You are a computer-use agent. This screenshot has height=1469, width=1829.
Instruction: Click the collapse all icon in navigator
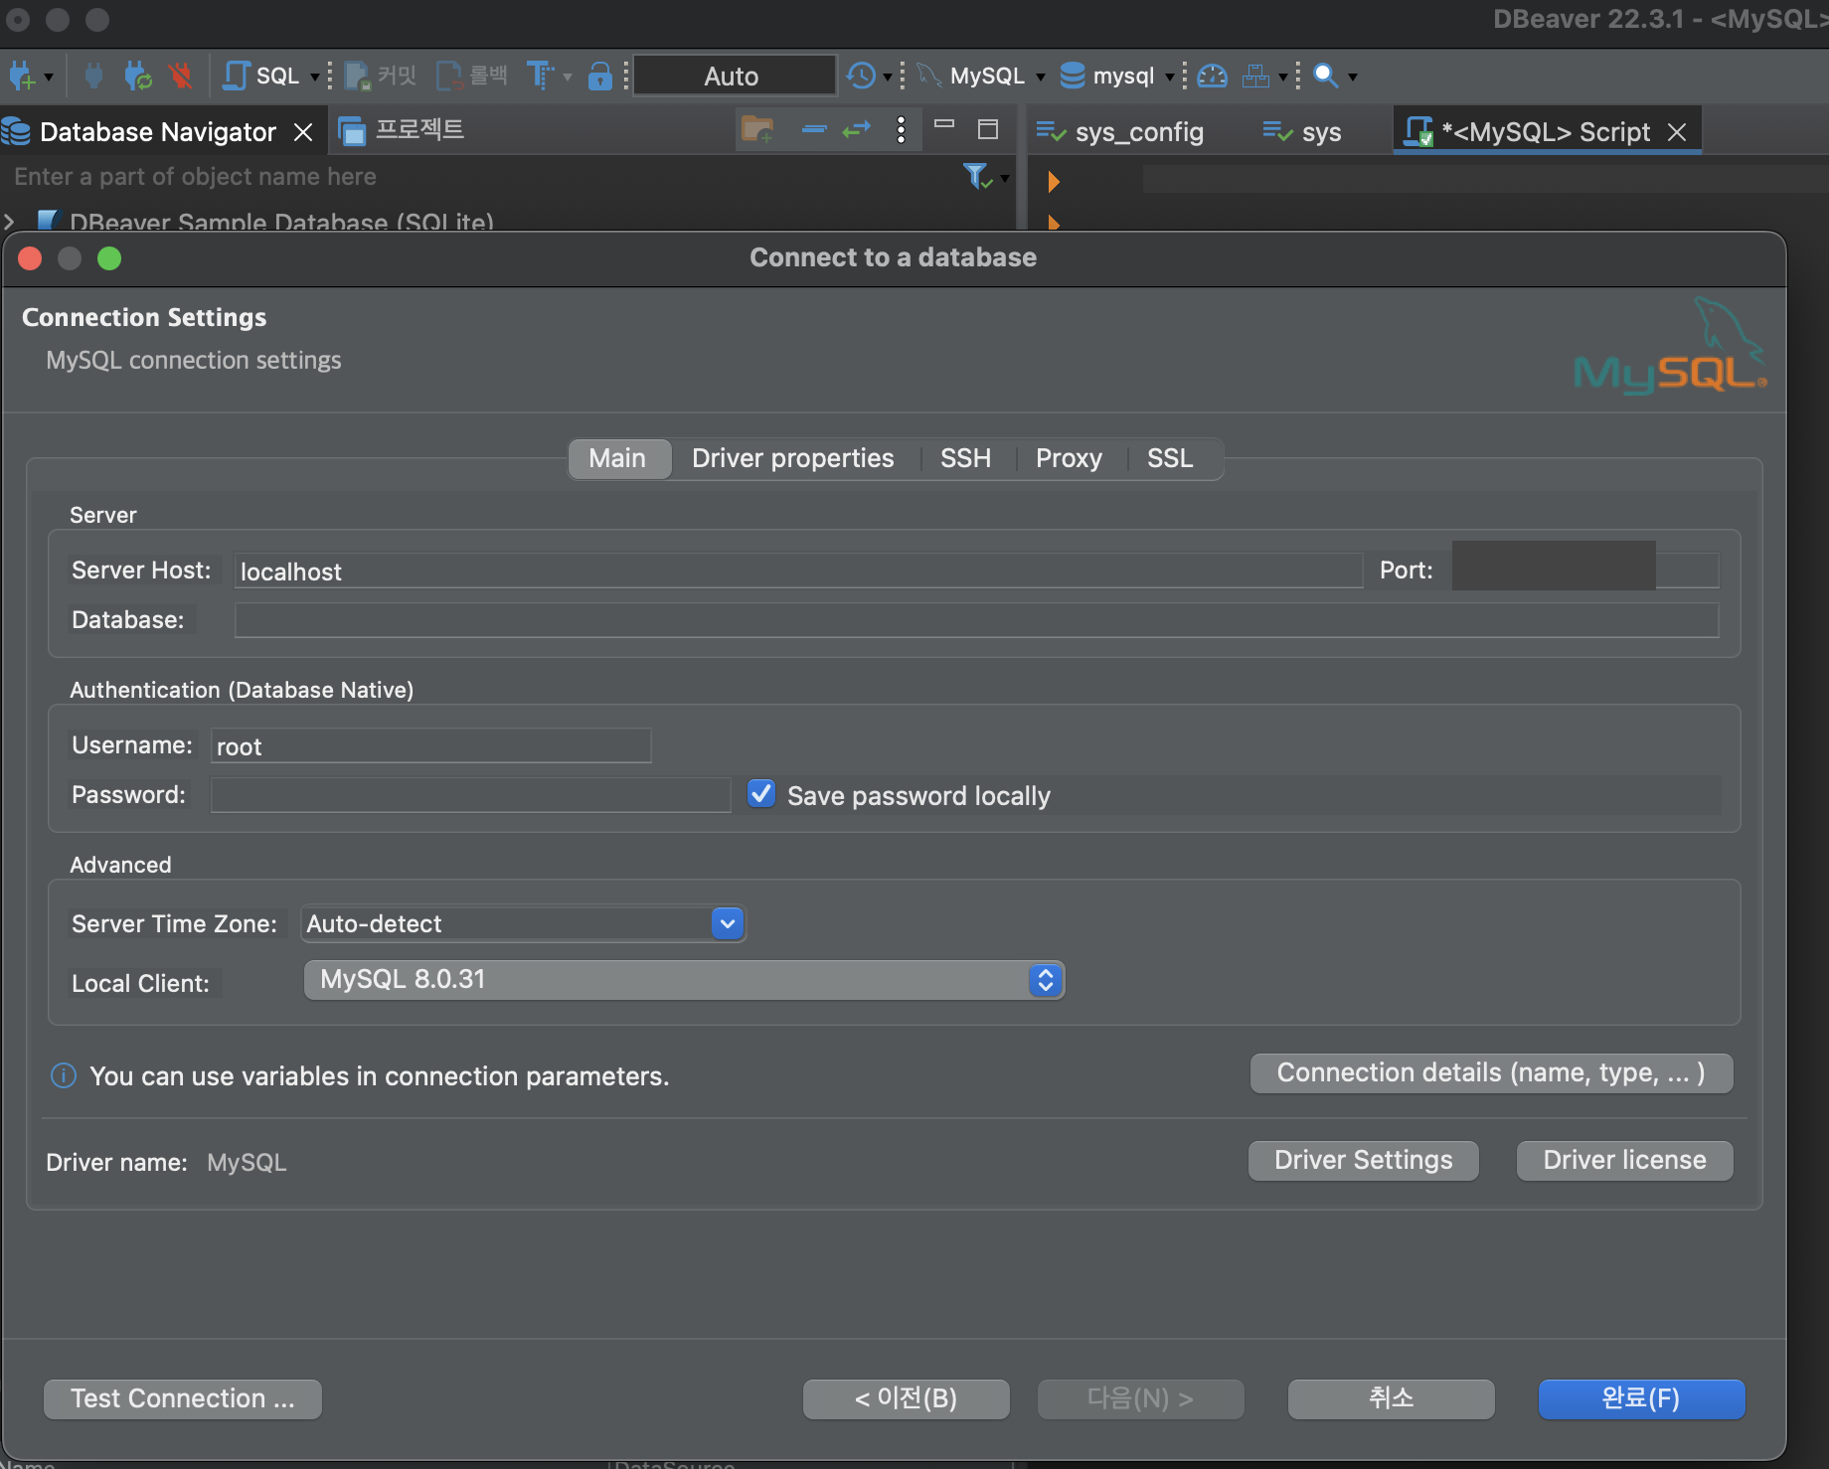[x=814, y=129]
